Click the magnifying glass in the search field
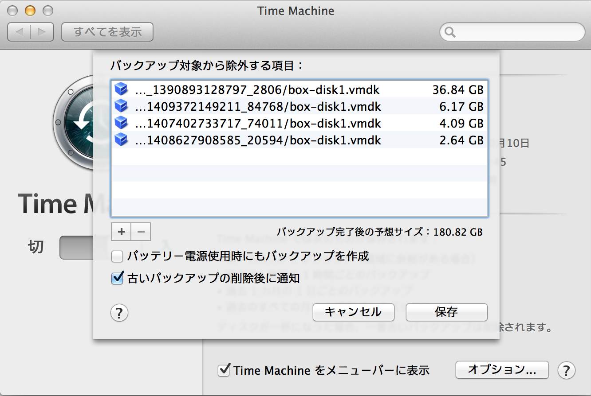 (x=450, y=32)
